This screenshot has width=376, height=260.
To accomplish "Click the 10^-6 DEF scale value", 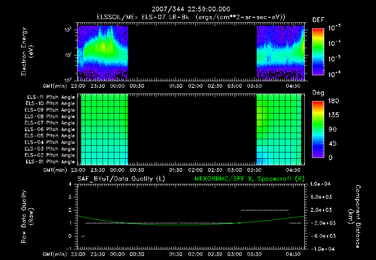I will click(x=334, y=74).
